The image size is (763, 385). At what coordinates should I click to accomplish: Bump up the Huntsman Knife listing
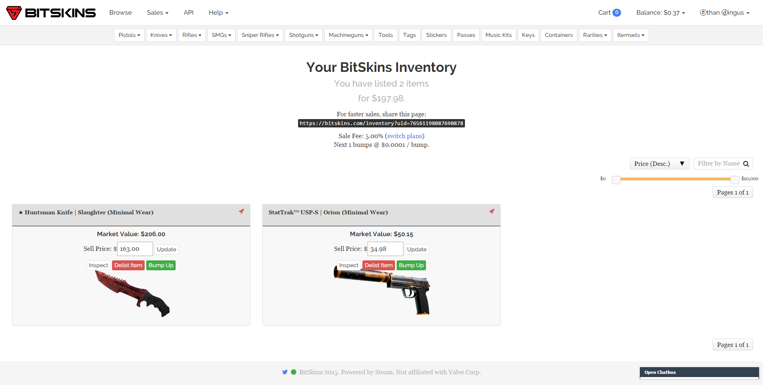pyautogui.click(x=161, y=265)
